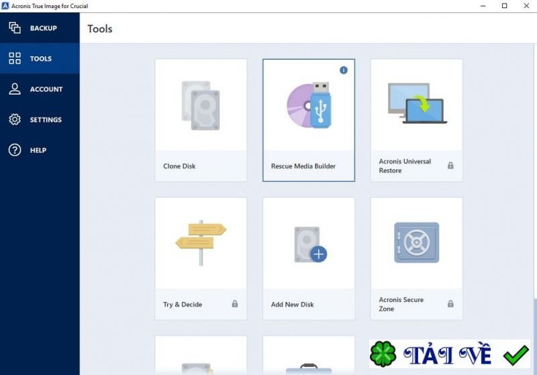Click the Help question mark icon
The image size is (537, 375).
(x=15, y=150)
